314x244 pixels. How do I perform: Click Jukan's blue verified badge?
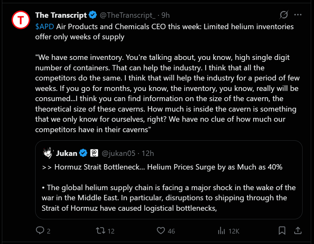click(x=83, y=153)
